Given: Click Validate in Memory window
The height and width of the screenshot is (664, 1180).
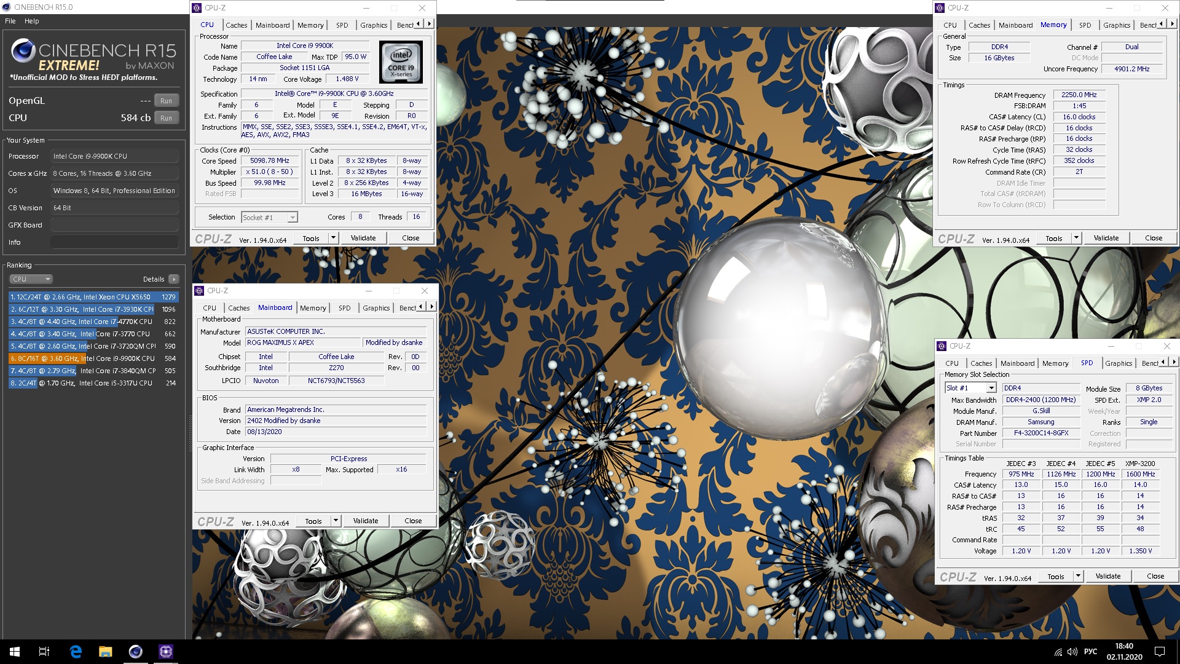Looking at the screenshot, I should pyautogui.click(x=1106, y=238).
